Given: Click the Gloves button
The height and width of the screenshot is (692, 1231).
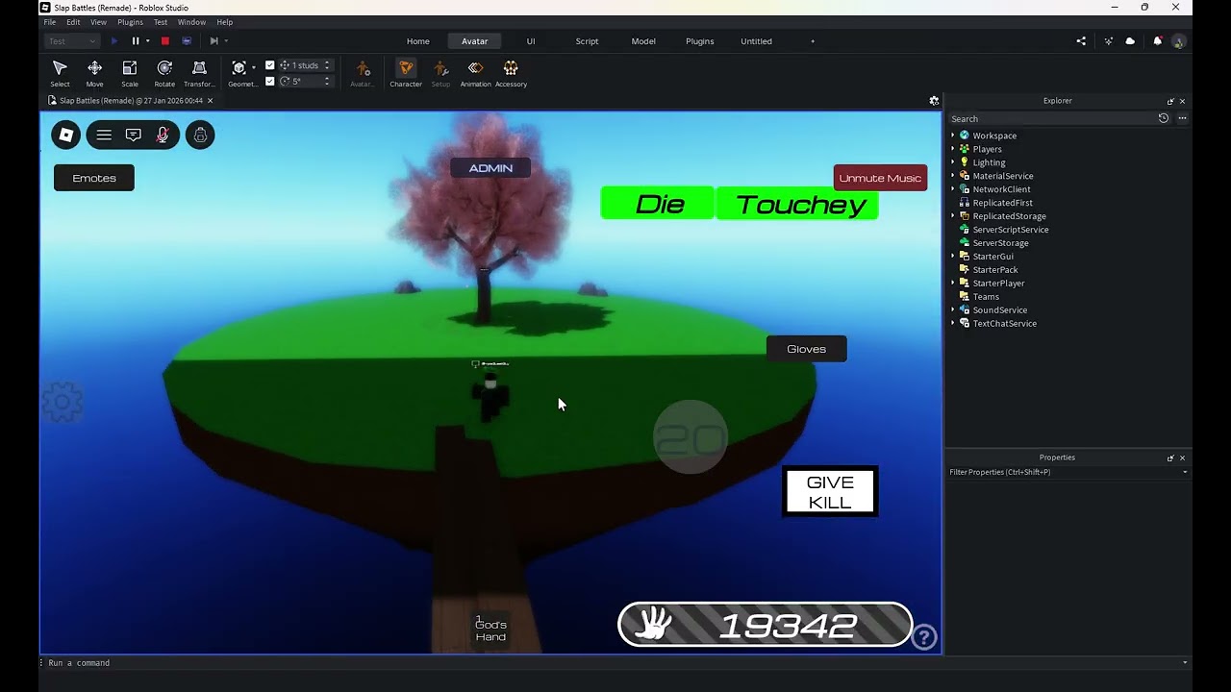Looking at the screenshot, I should (806, 349).
